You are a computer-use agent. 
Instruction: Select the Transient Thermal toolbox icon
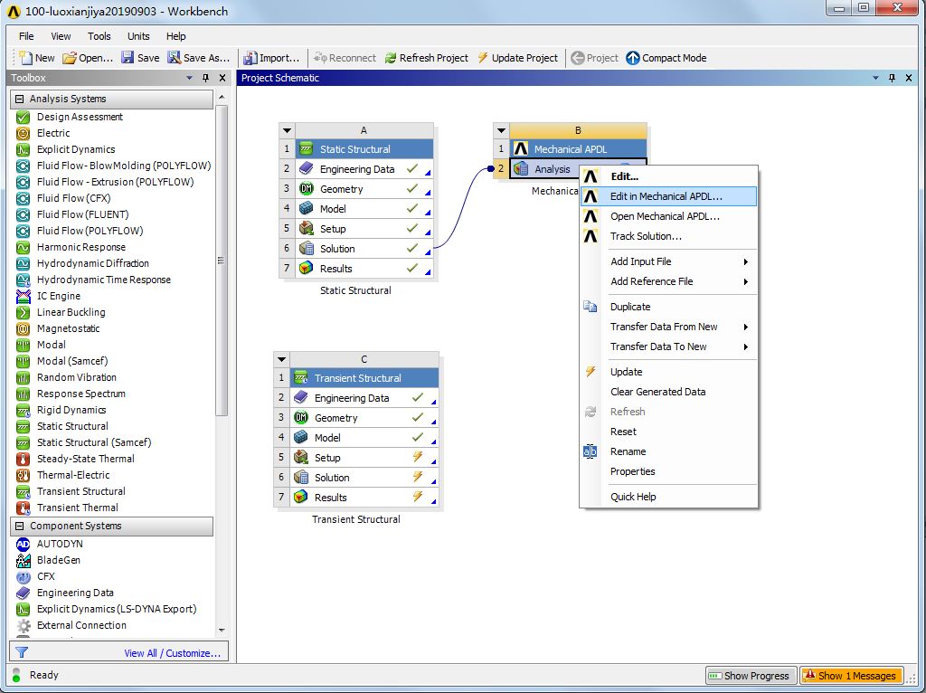23,508
